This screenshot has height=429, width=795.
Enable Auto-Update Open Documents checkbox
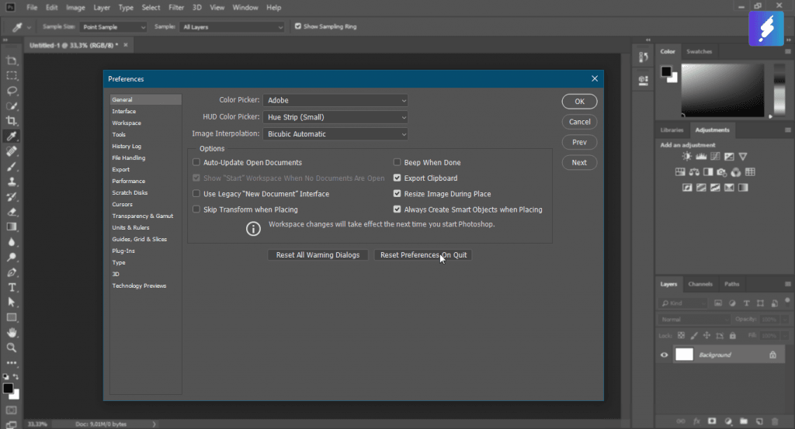(196, 163)
